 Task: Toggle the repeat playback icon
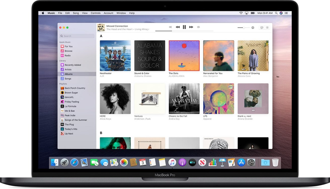(198, 27)
